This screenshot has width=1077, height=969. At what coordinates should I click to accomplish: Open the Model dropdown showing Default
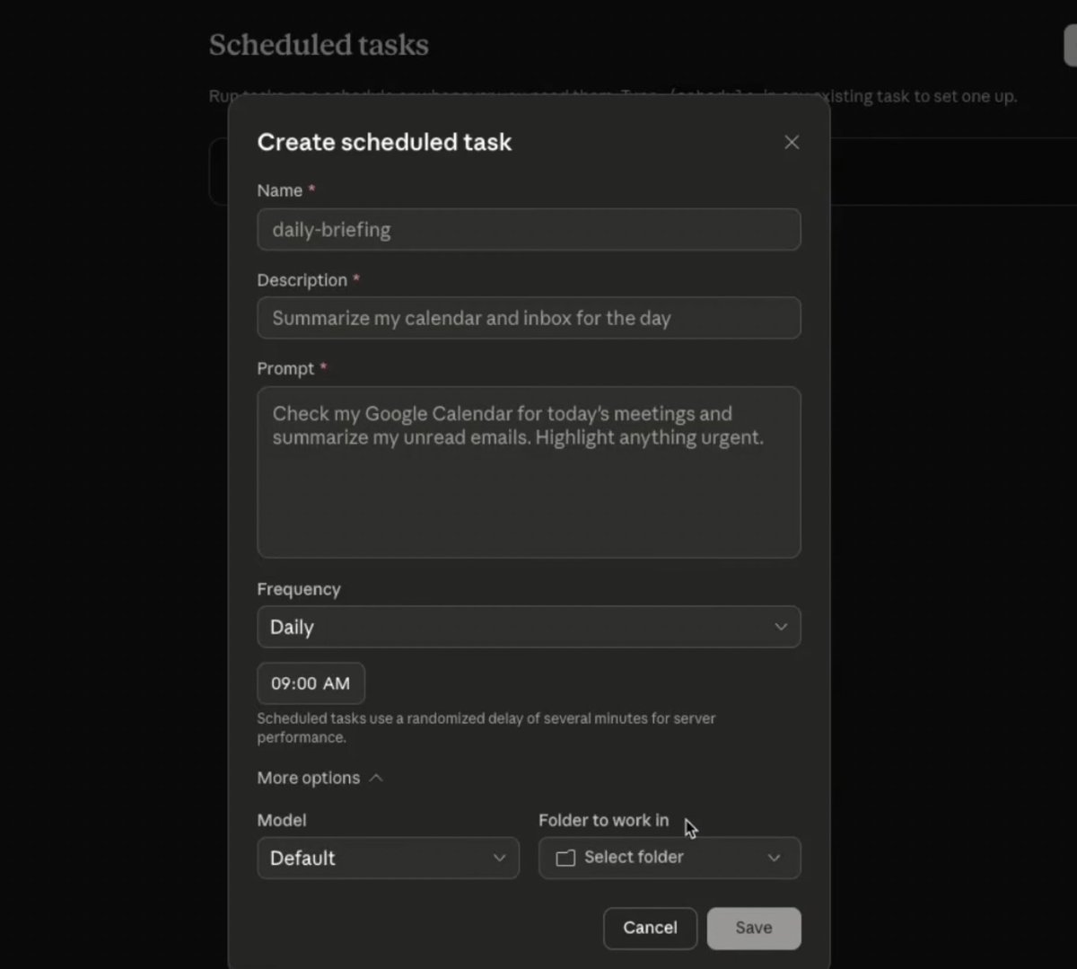[388, 858]
